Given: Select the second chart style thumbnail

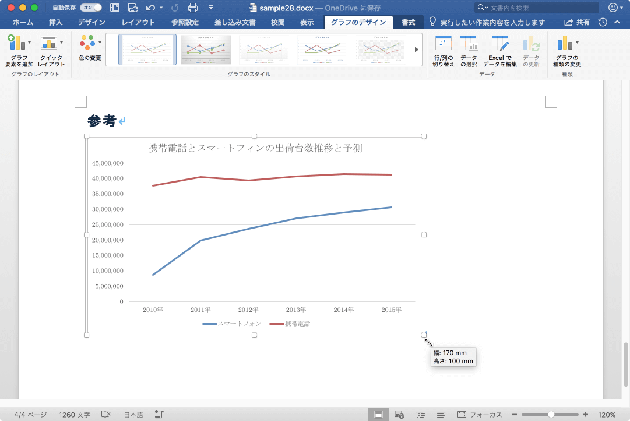Looking at the screenshot, I should click(x=206, y=50).
